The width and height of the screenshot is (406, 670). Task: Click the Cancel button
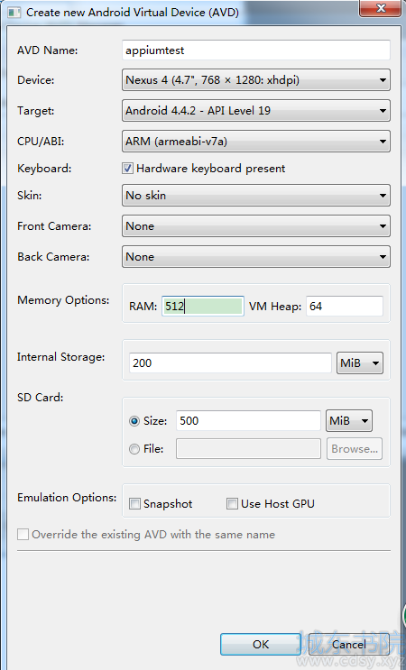(349, 645)
